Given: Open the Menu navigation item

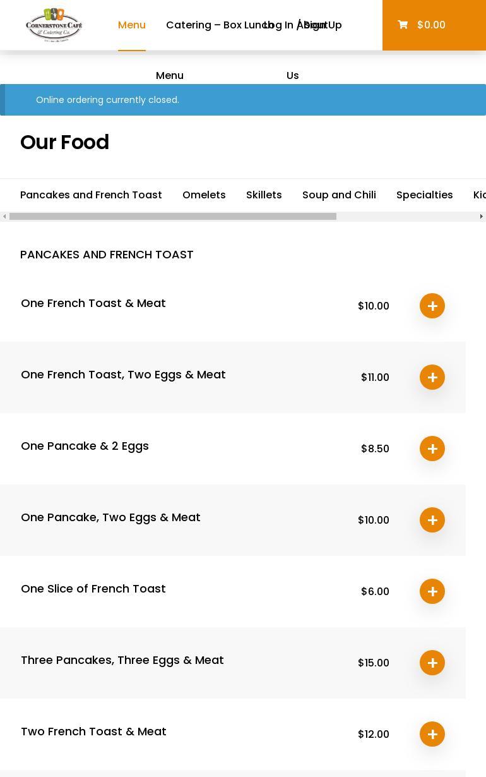Looking at the screenshot, I should (x=132, y=25).
